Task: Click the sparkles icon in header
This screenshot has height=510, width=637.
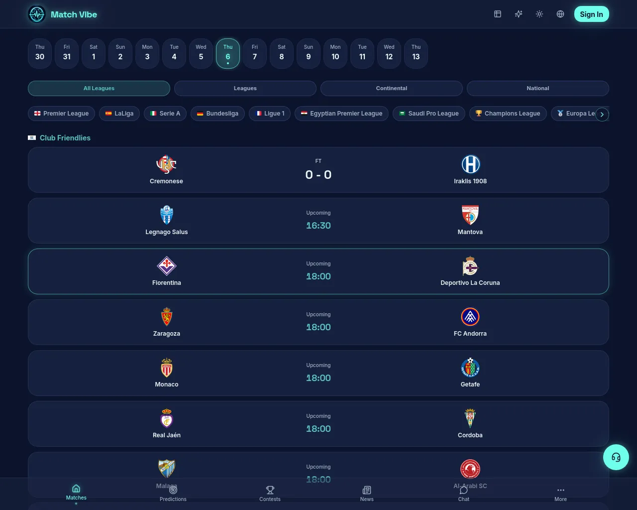Action: (519, 14)
